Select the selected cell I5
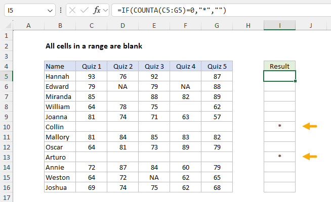Viewport: 331px width, 202px height. click(x=279, y=76)
